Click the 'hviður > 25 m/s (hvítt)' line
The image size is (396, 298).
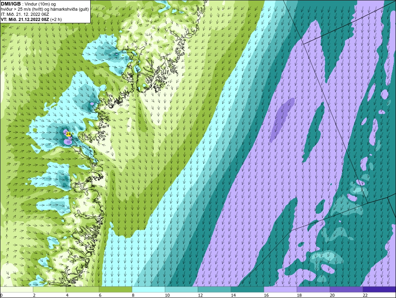point(22,9)
